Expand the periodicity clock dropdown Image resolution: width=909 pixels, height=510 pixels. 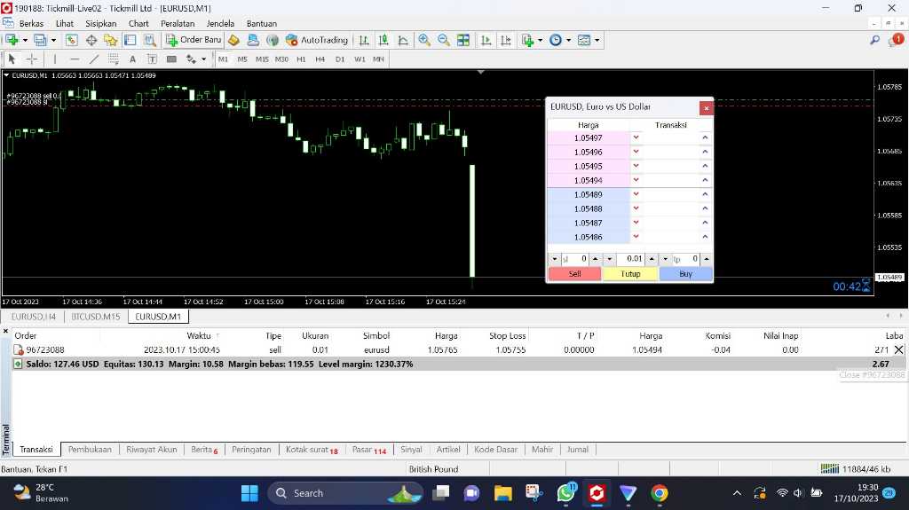[x=568, y=40]
